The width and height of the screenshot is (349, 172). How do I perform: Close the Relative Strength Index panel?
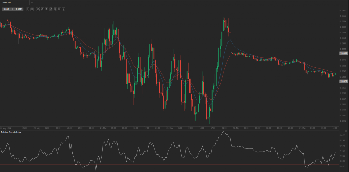(346, 132)
